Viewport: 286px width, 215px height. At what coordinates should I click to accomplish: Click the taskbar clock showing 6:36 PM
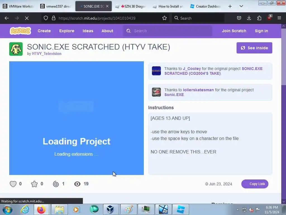(x=271, y=210)
